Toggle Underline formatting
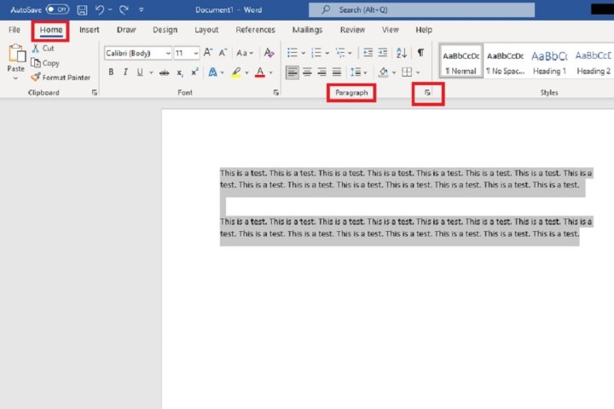The height and width of the screenshot is (409, 614). [140, 72]
